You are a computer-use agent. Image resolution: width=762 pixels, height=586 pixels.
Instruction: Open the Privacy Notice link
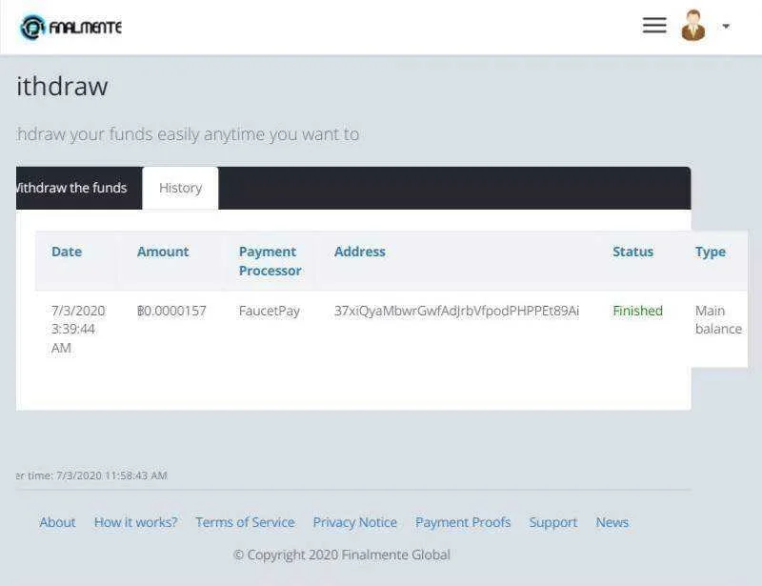pos(354,522)
